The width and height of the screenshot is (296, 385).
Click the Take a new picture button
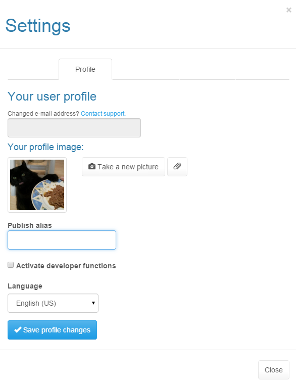123,167
